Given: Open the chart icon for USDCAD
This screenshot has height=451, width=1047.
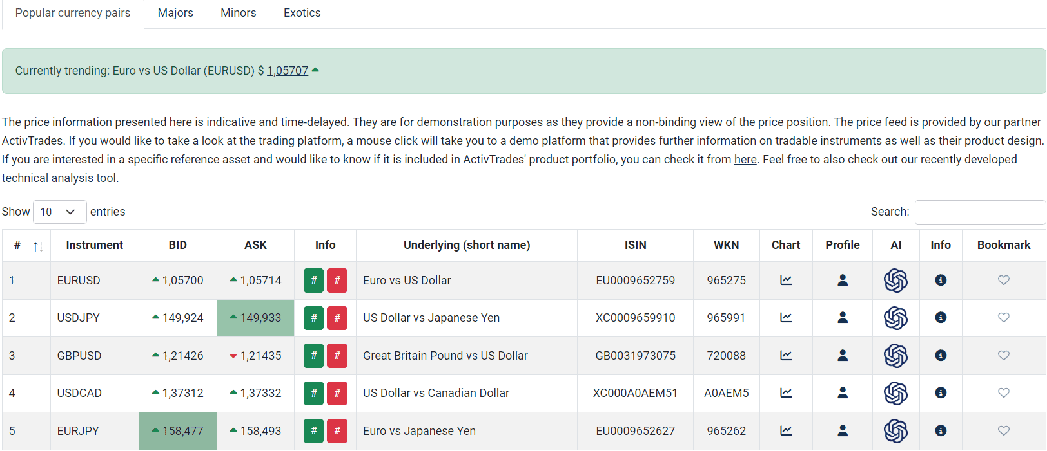Looking at the screenshot, I should pos(786,392).
